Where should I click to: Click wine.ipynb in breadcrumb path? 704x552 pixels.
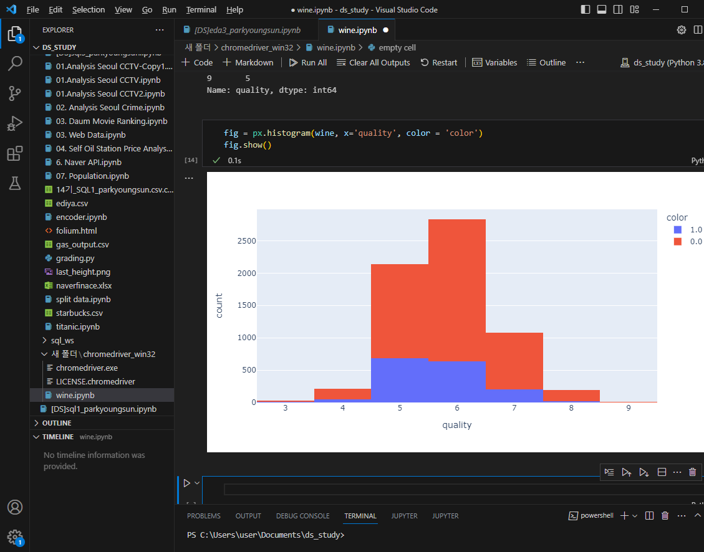pos(336,47)
